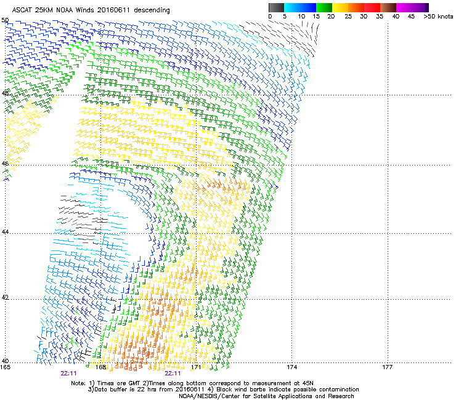Viewport: 456px width, 400px height.
Task: Click the '10' legend tick label
Action: [x=301, y=17]
